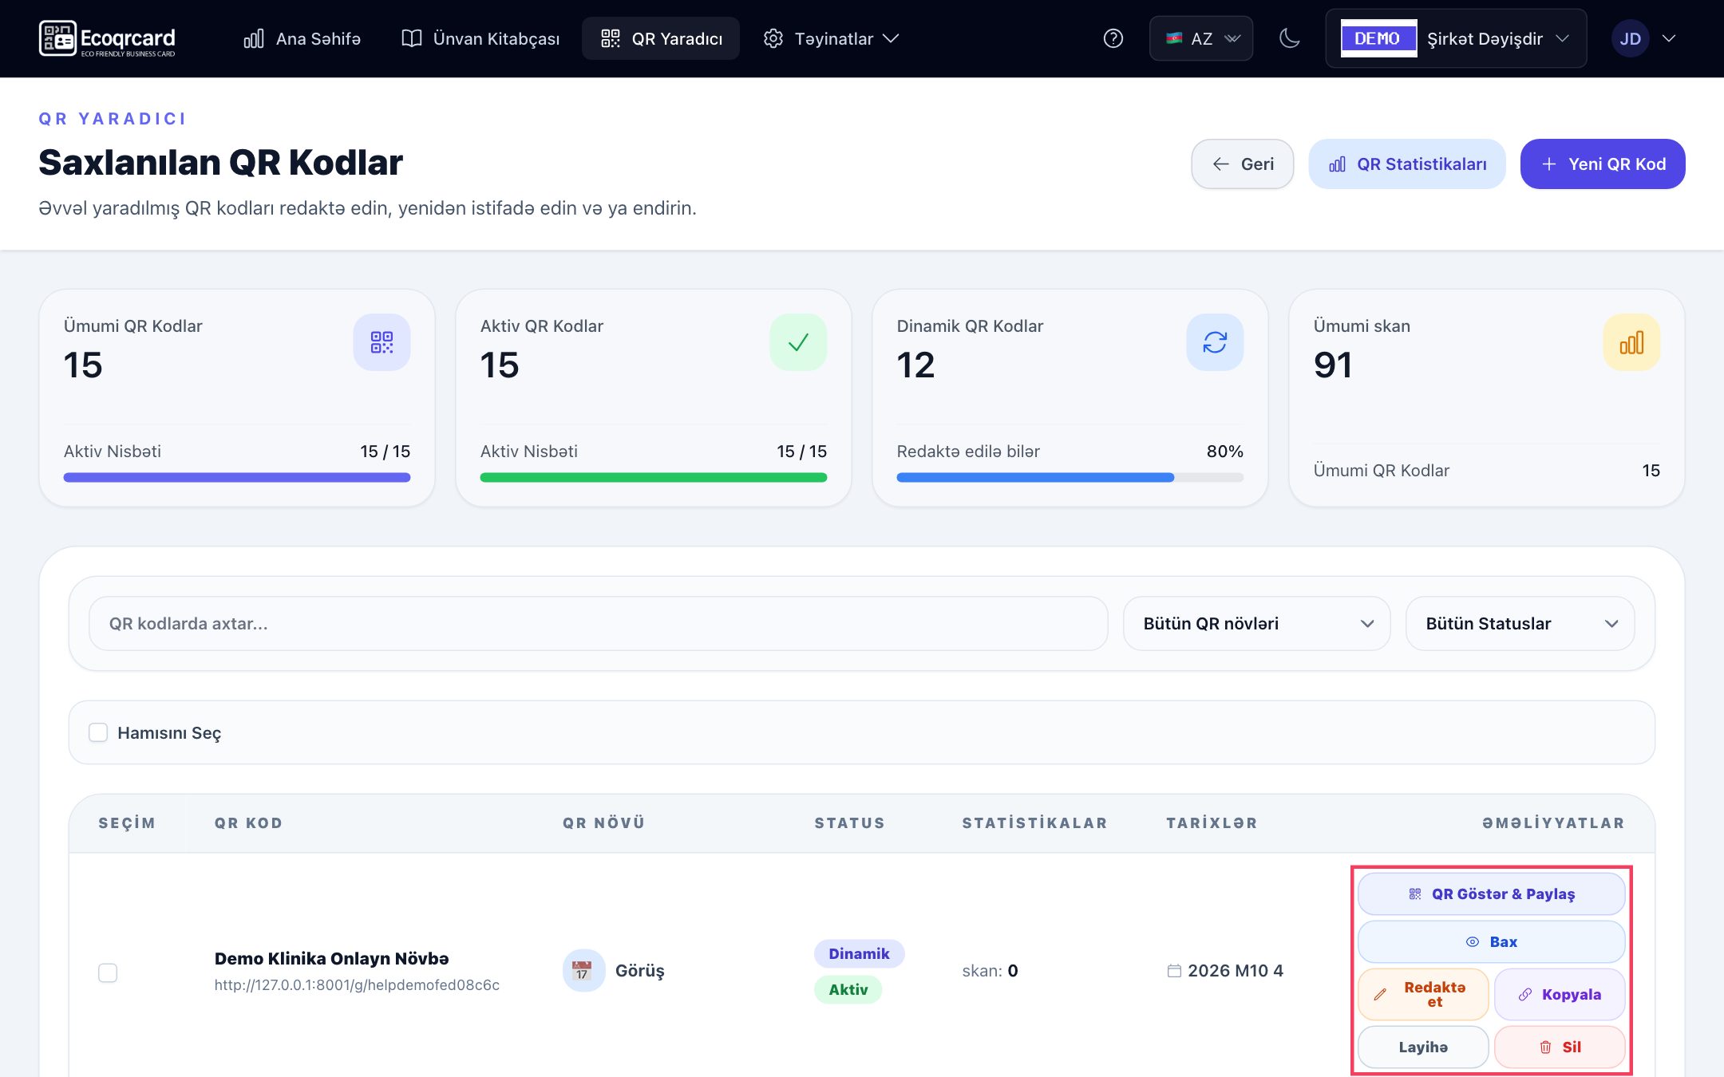Click the Ecoqrcard logo
Image resolution: width=1724 pixels, height=1077 pixels.
[x=107, y=38]
